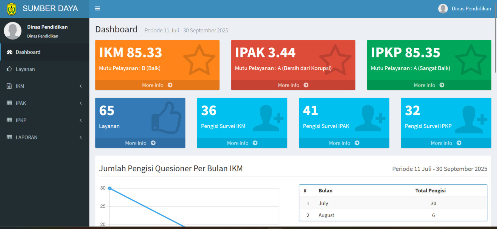The height and width of the screenshot is (229, 497).
Task: Click More info on the IKM 85.33 card
Action: pos(157,85)
